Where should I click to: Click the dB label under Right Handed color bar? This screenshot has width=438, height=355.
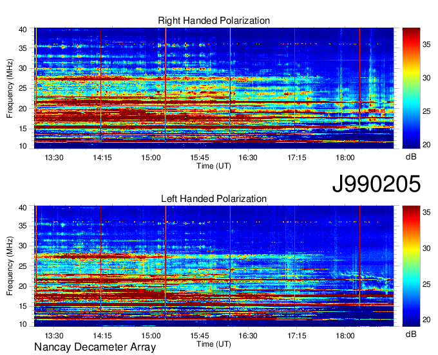click(x=411, y=157)
